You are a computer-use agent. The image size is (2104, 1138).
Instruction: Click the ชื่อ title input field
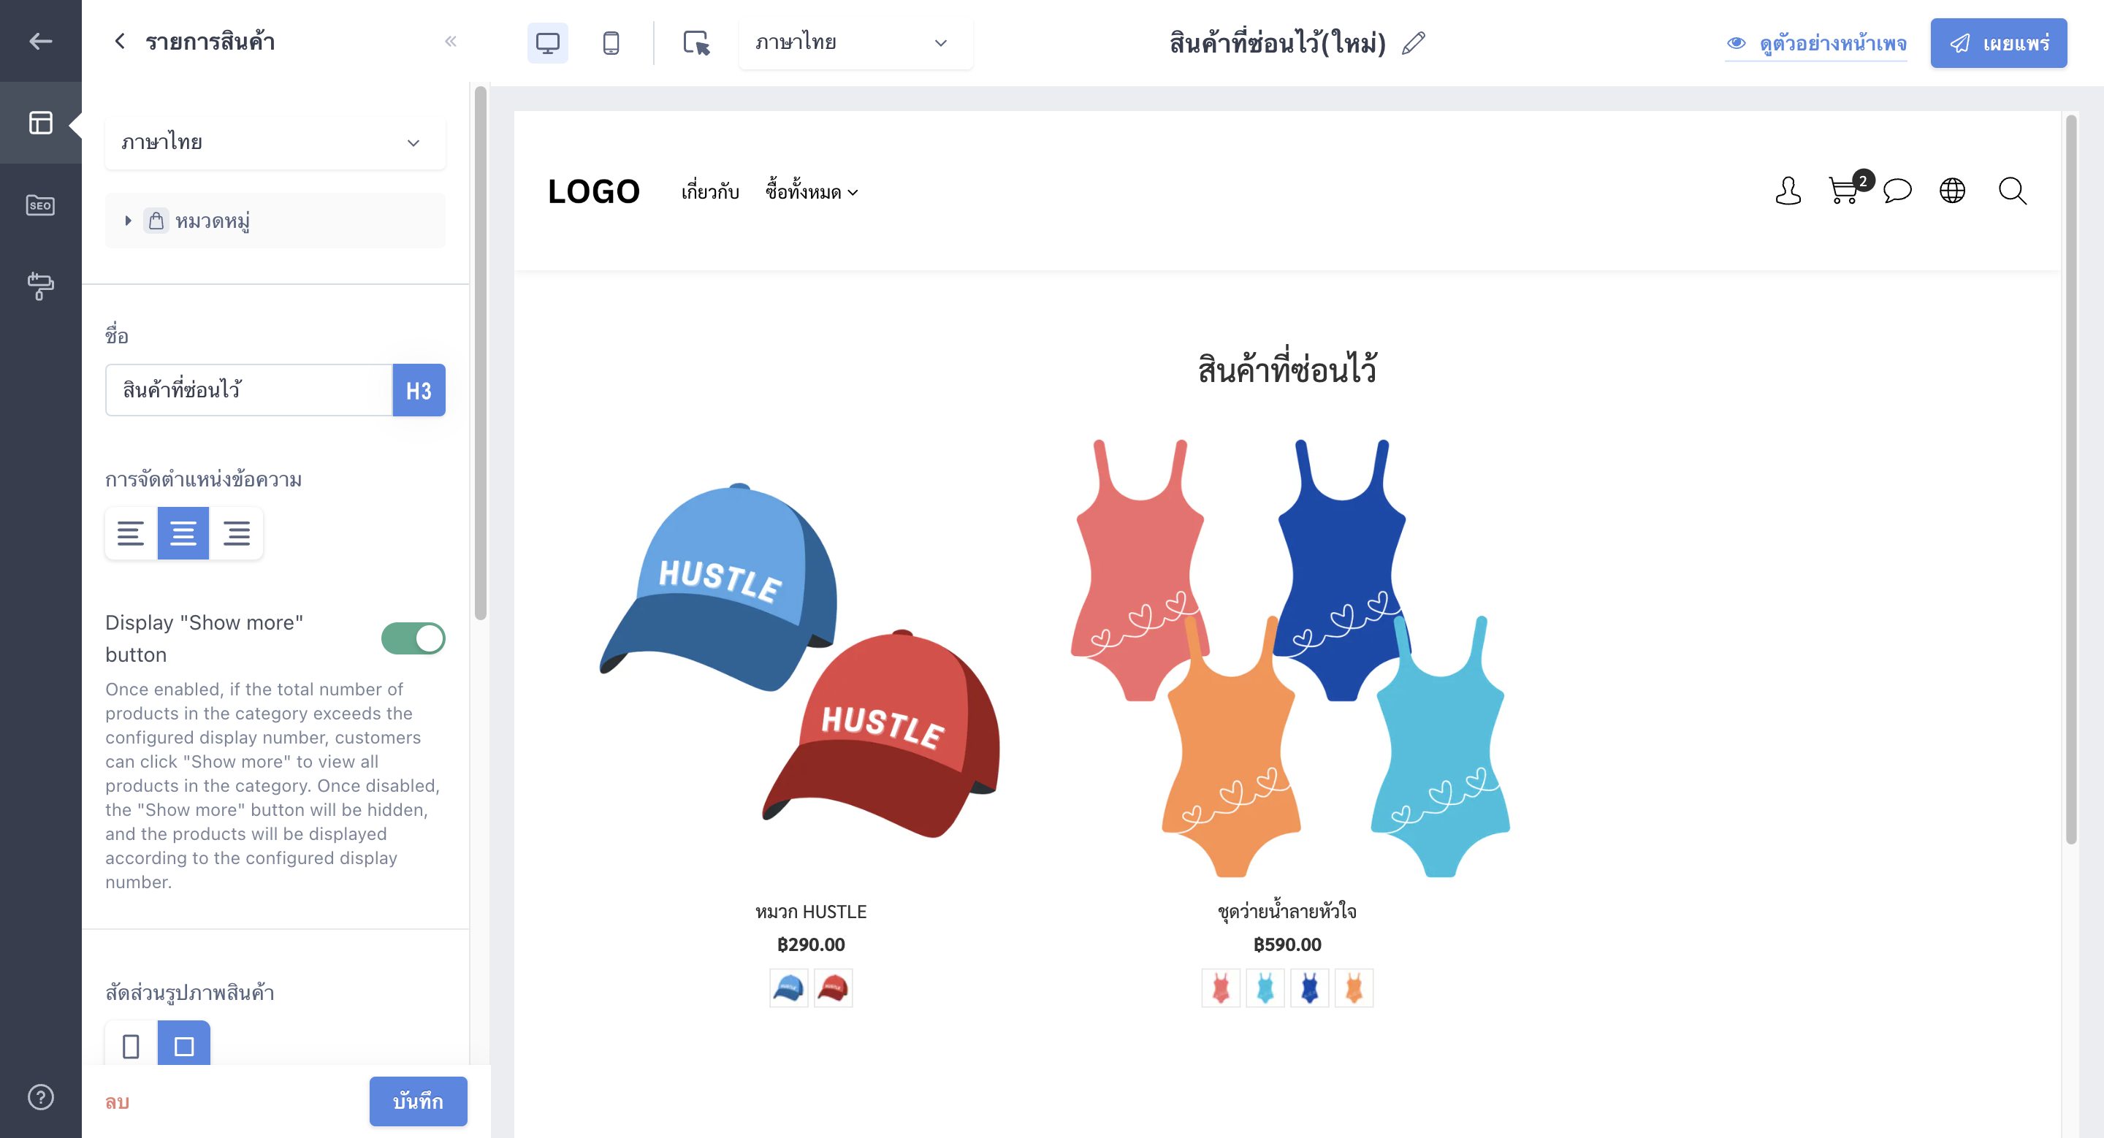[x=249, y=389]
